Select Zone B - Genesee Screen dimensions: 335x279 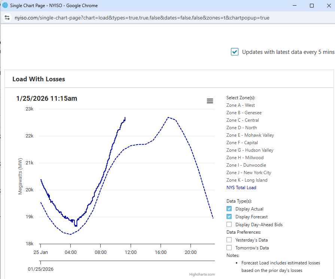point(244,113)
